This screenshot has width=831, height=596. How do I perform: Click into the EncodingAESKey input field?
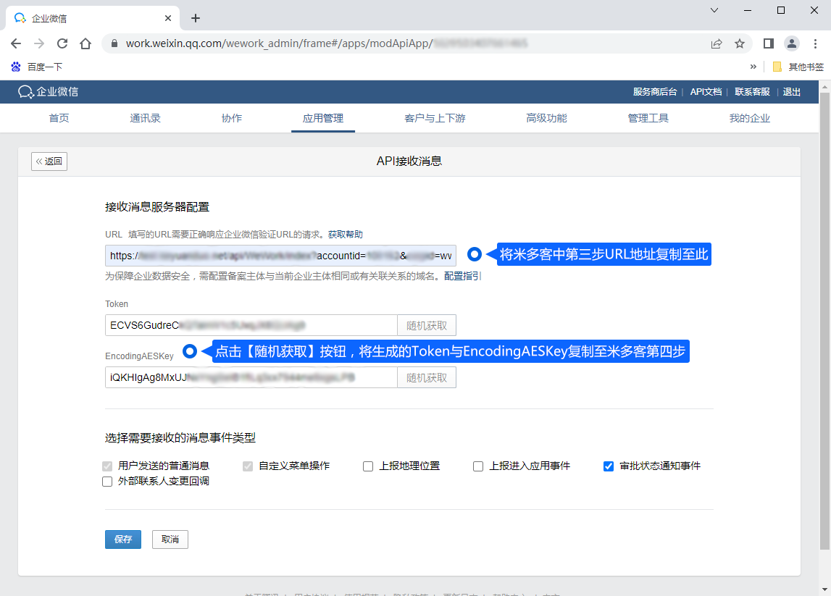pyautogui.click(x=251, y=377)
